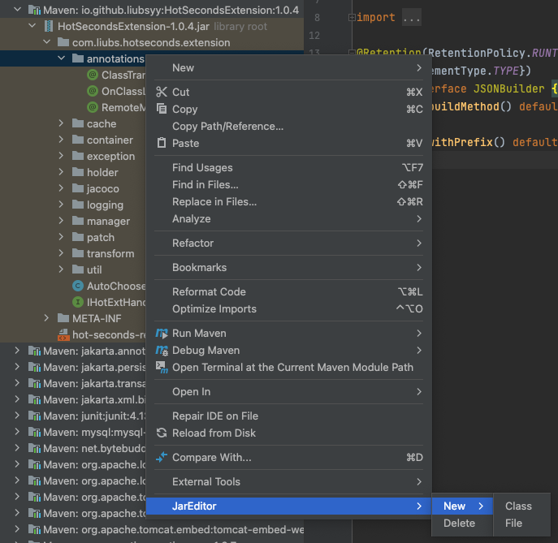This screenshot has width=558, height=543.
Task: Click JSONBuilder in the editor
Action: point(509,88)
